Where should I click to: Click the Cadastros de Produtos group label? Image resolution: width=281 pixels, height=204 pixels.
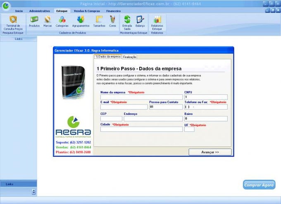(73, 33)
